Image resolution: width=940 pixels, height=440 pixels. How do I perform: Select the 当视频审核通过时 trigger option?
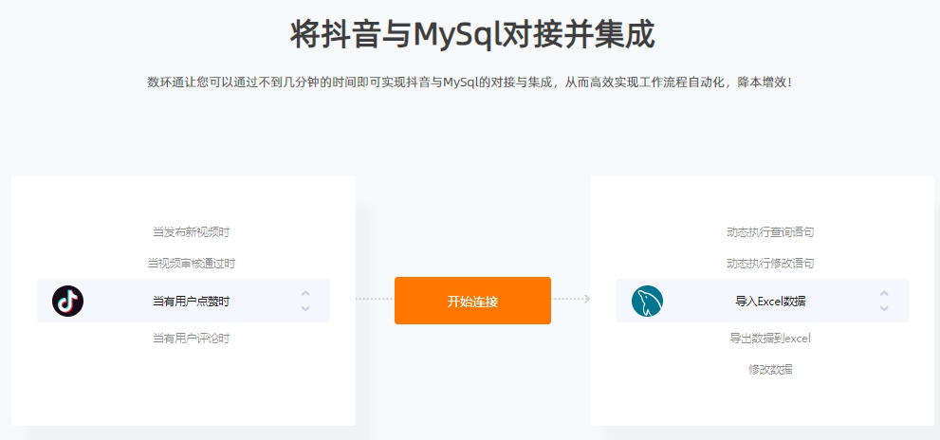(x=192, y=264)
